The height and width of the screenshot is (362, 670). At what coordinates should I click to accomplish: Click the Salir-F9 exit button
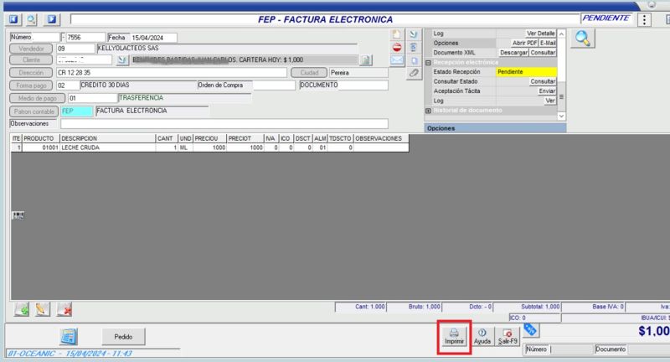pyautogui.click(x=508, y=337)
